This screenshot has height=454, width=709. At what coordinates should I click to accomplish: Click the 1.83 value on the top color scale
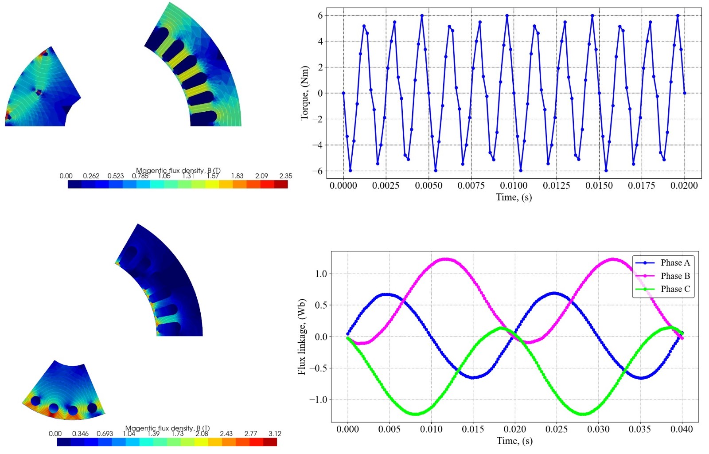coord(237,176)
